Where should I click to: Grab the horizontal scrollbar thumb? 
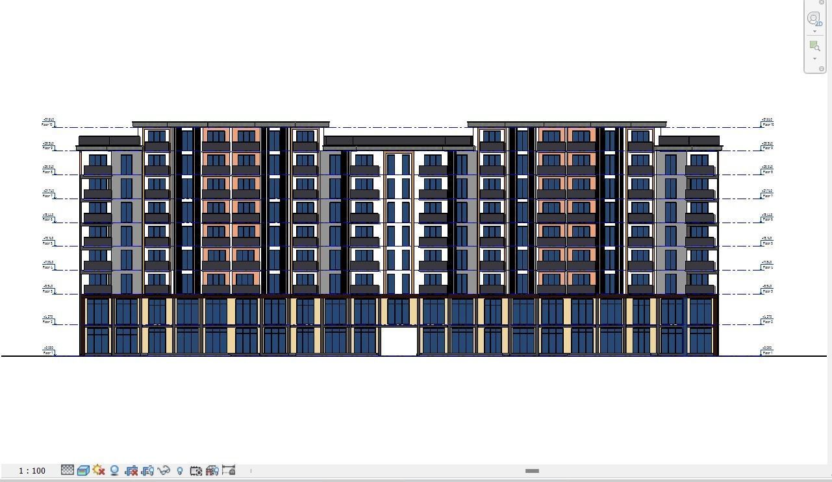click(532, 471)
